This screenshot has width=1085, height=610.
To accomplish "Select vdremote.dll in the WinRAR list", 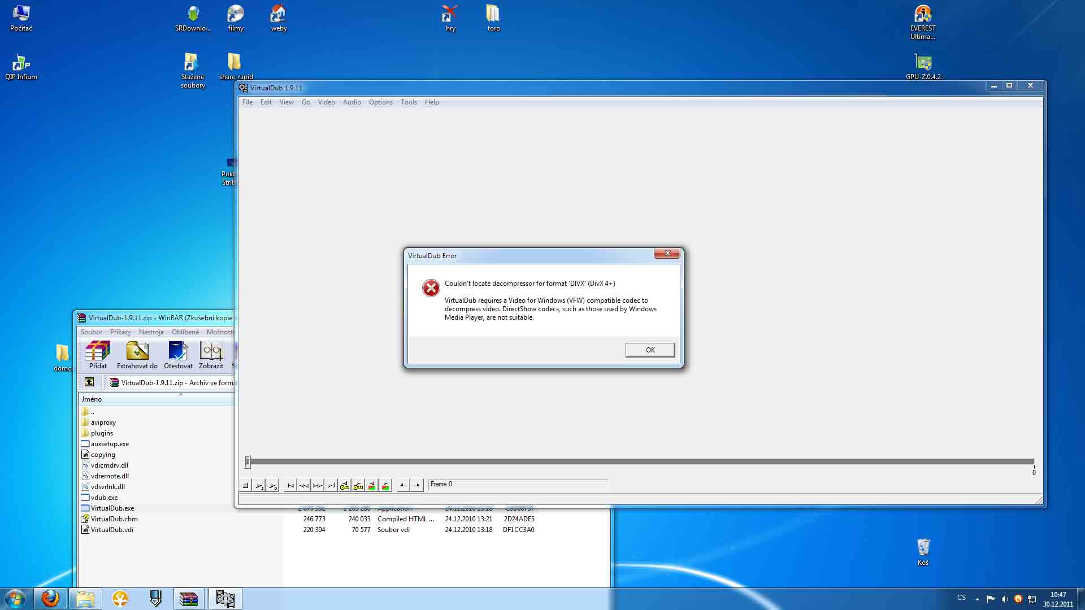I will click(x=105, y=476).
